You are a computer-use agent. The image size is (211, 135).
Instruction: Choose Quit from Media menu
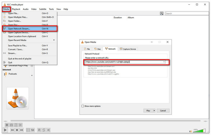[30, 63]
